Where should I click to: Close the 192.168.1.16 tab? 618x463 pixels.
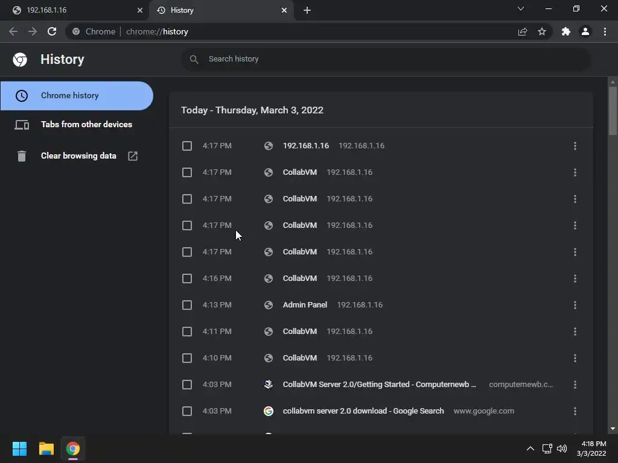140,10
